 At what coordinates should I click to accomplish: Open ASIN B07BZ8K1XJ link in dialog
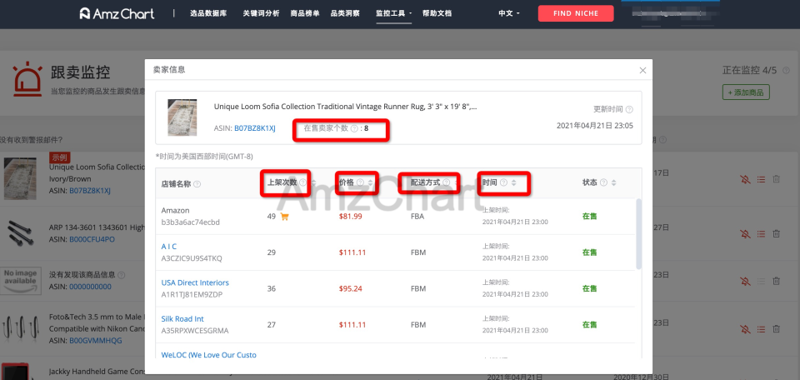255,128
